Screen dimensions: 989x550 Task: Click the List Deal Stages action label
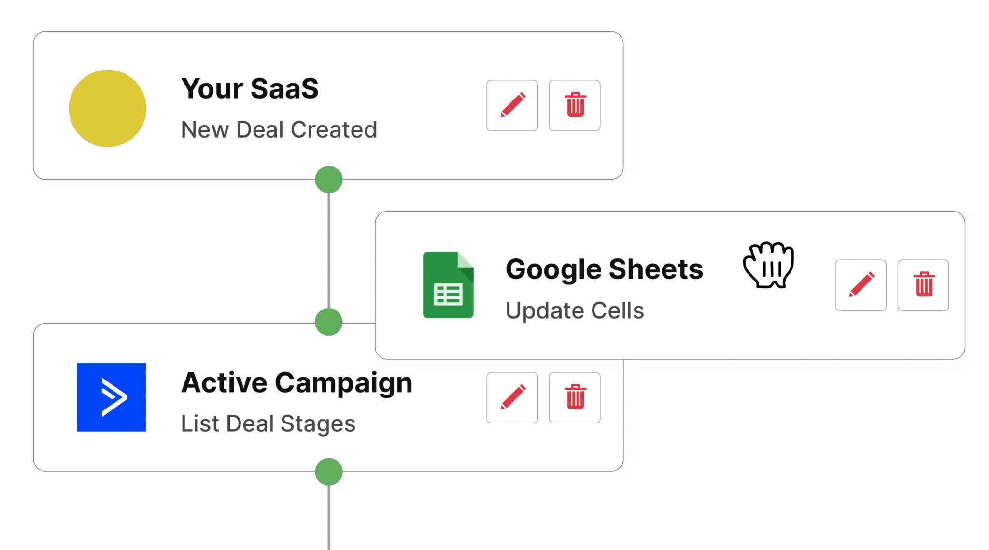268,423
